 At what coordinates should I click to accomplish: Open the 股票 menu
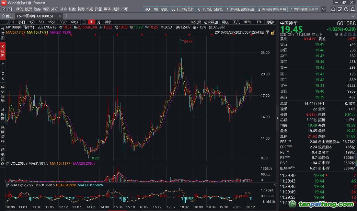pos(28,9)
